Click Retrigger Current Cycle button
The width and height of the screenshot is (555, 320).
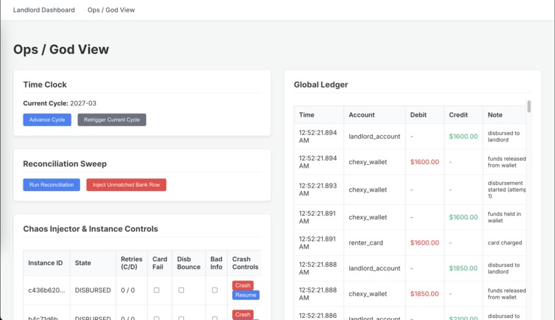(112, 120)
